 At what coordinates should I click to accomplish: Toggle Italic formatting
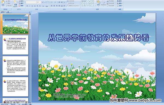(30, 6)
